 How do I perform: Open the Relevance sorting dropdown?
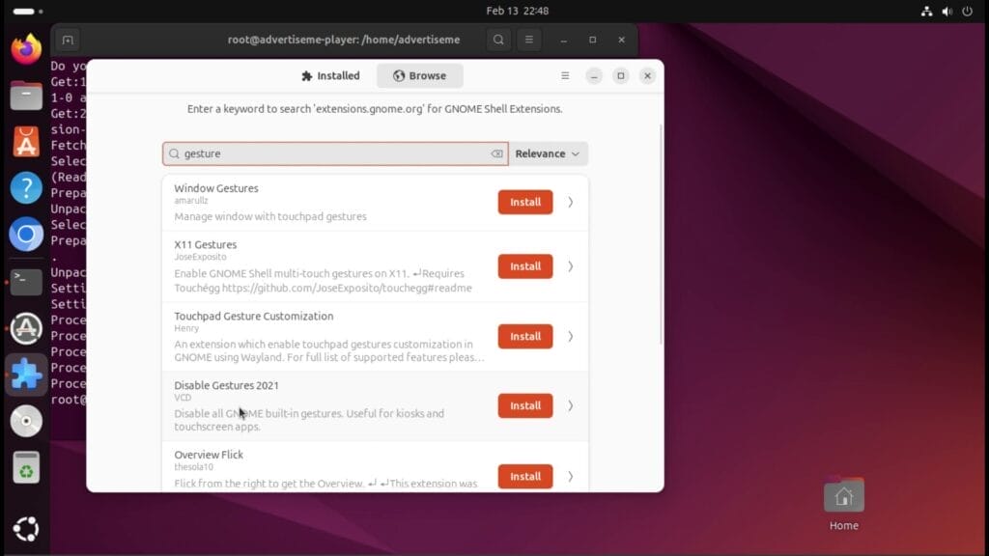click(x=547, y=153)
